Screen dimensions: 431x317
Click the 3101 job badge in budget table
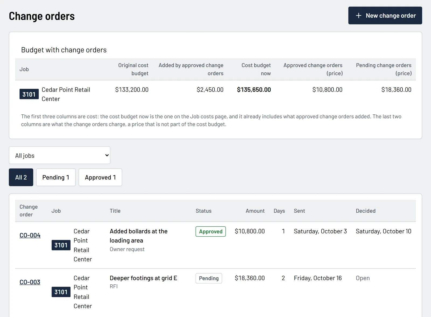pos(29,94)
